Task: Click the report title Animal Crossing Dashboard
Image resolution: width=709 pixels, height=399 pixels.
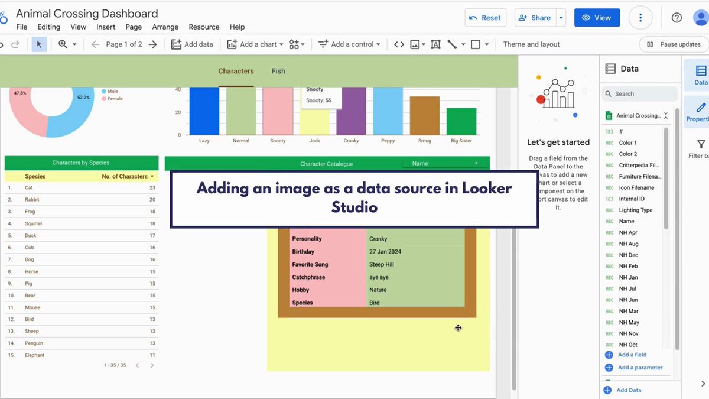Action: [x=87, y=13]
